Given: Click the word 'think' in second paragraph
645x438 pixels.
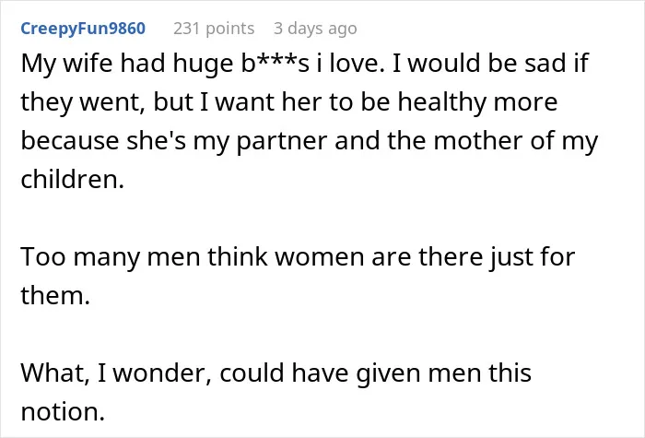Looking at the screenshot, I should tap(238, 256).
